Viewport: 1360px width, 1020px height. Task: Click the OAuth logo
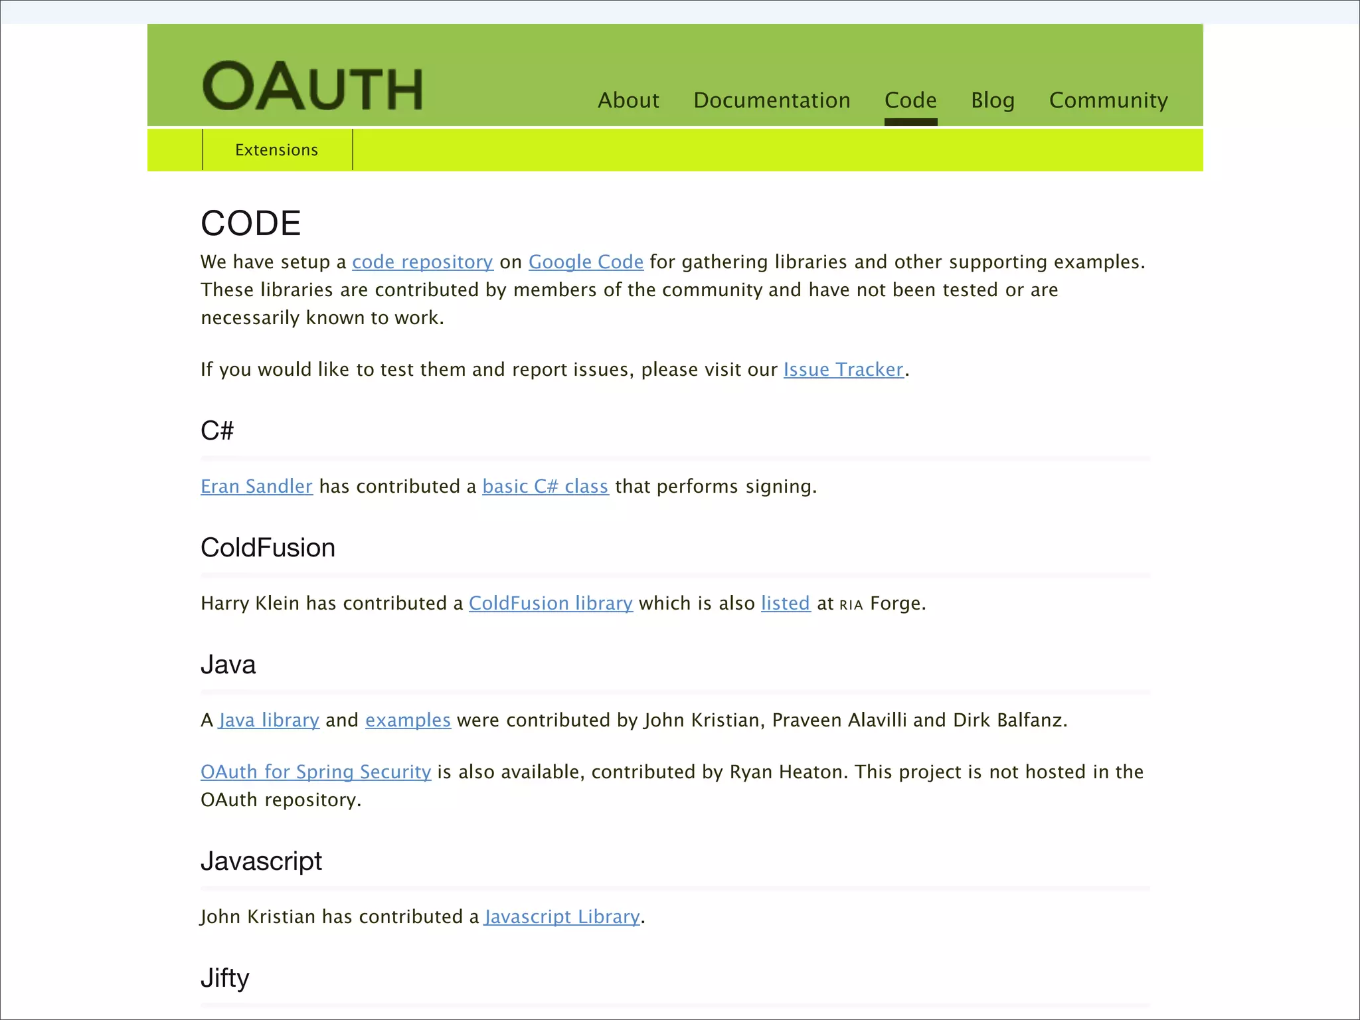click(312, 86)
